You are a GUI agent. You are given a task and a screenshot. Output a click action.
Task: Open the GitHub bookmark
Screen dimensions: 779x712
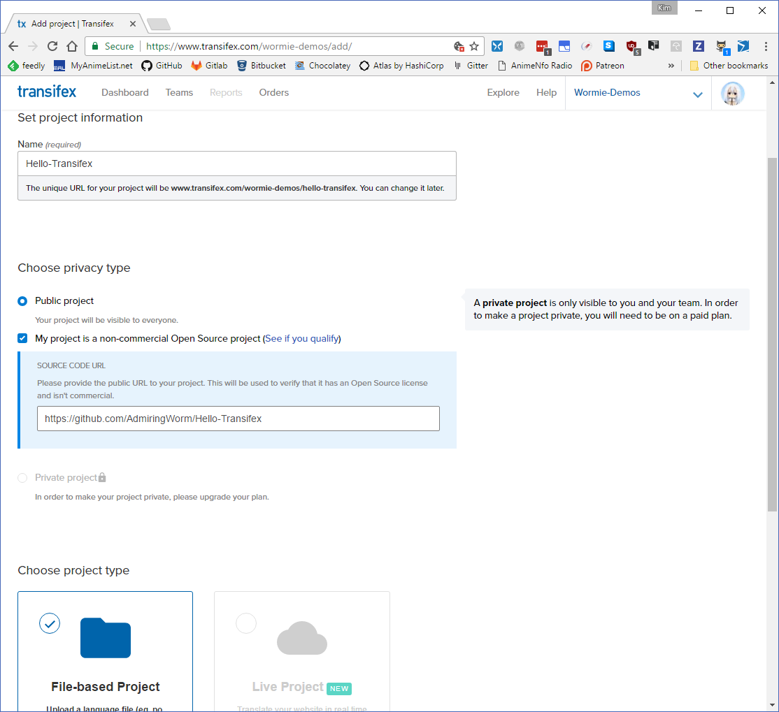click(x=162, y=66)
